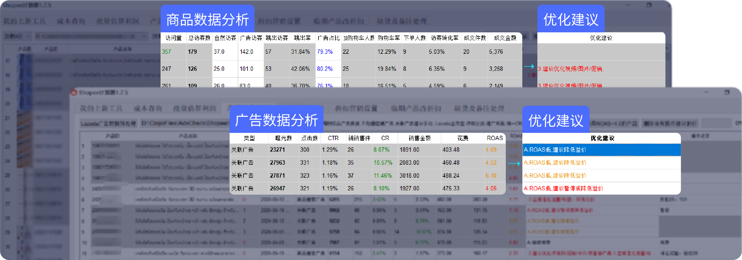The width and height of the screenshot is (742, 260).
Task: Sort by the ROAS column header
Action: click(494, 138)
